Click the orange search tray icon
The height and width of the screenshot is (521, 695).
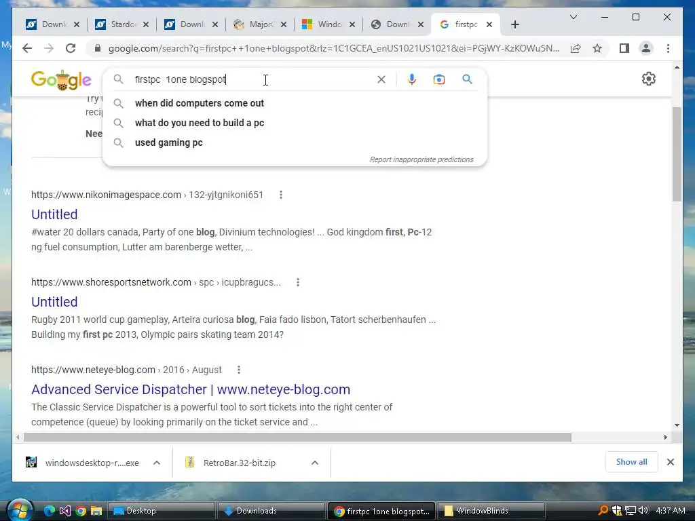tap(603, 510)
